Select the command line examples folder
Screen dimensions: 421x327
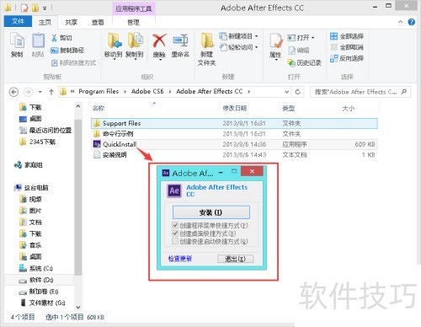pyautogui.click(x=234, y=134)
